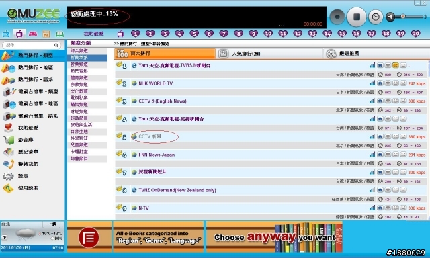
Task: Select the 兒童頻道 category
Action: click(87, 145)
